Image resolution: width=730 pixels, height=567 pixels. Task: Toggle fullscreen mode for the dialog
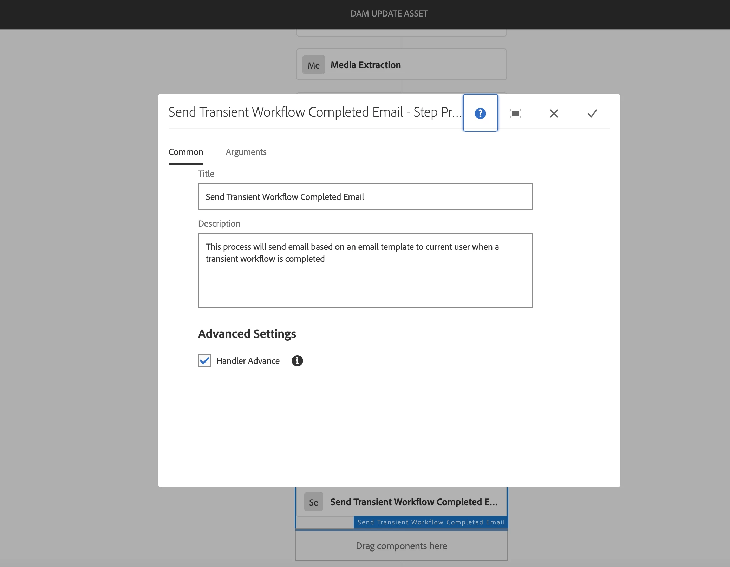[515, 113]
